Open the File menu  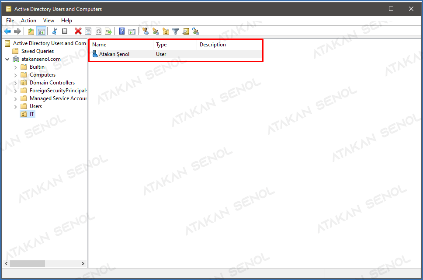(10, 21)
